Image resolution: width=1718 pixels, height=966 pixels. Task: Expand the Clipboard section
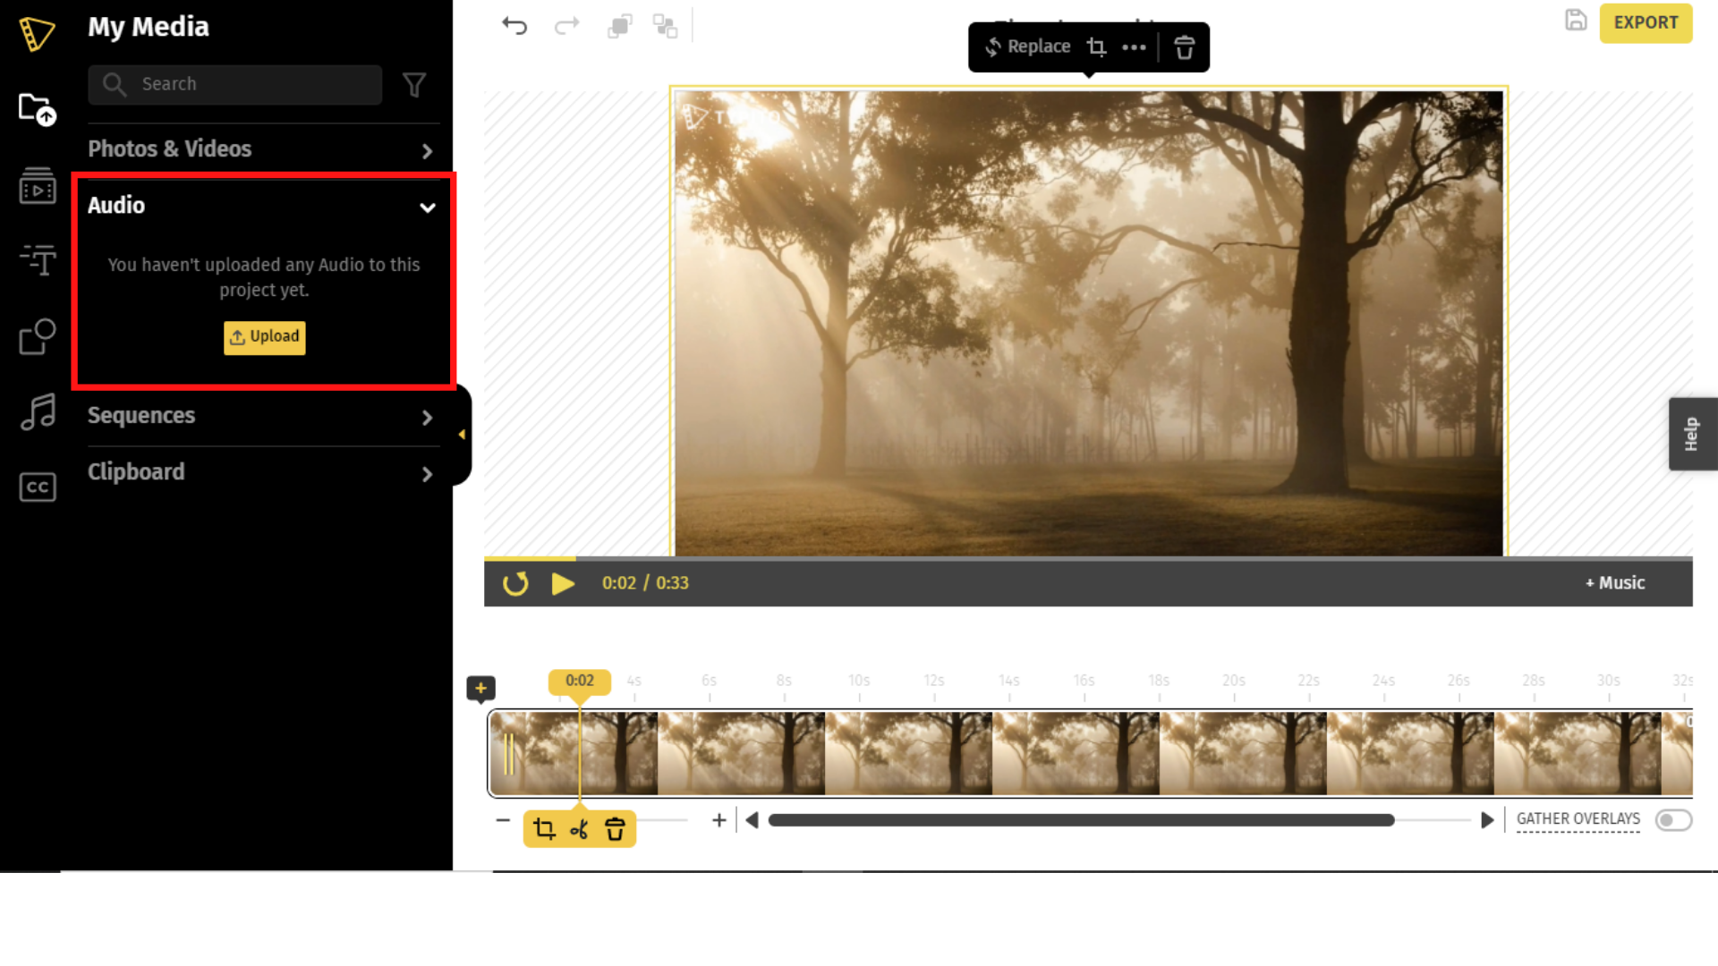coord(427,471)
